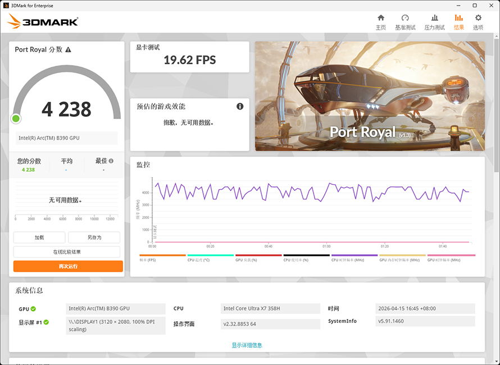Click the 4 238 score number

[x=66, y=109]
